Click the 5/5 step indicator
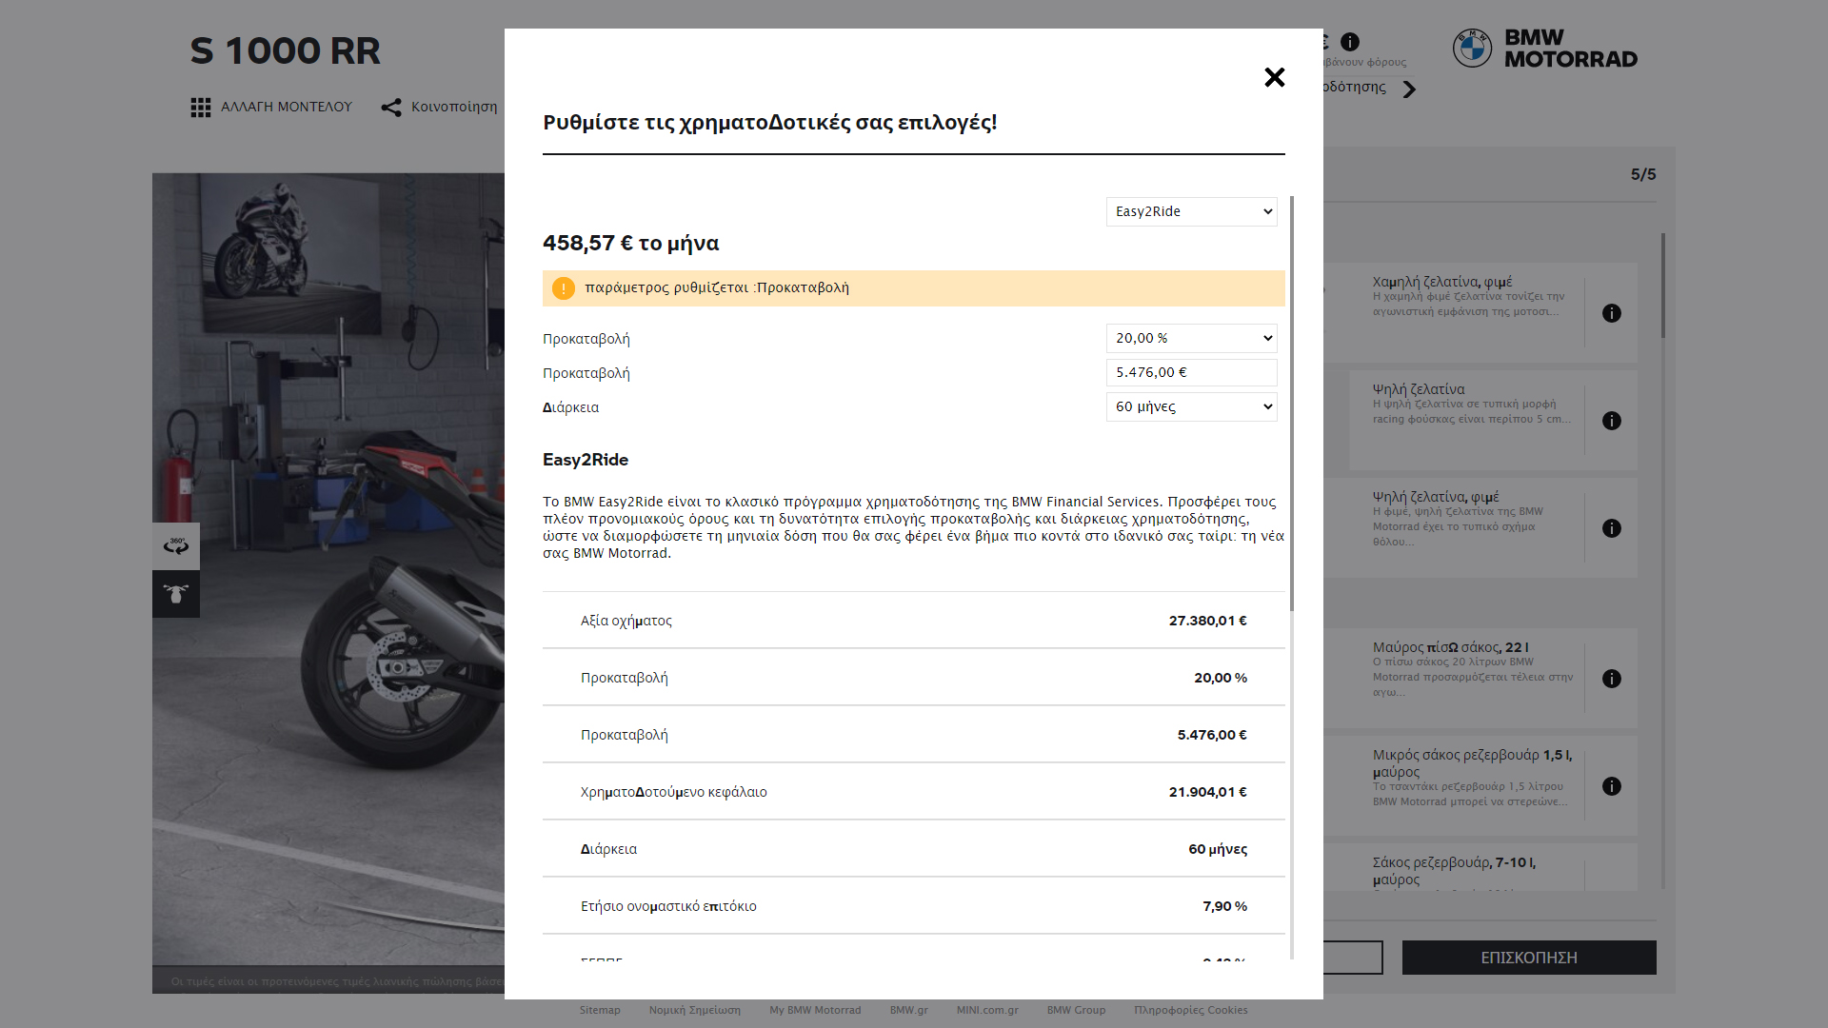This screenshot has width=1828, height=1028. (x=1643, y=174)
